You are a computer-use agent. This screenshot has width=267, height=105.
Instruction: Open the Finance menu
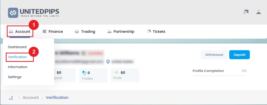point(53,31)
